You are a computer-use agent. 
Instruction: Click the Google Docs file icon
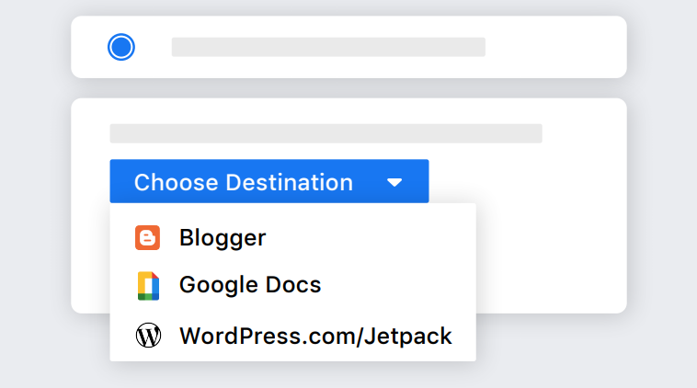point(148,286)
